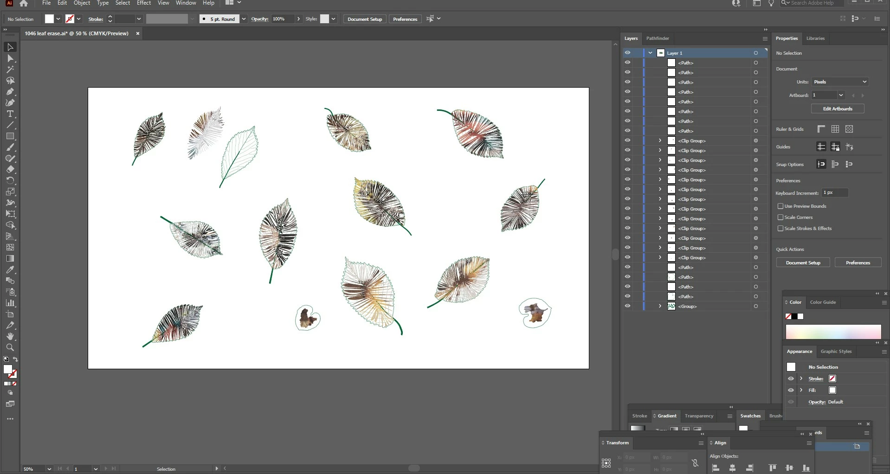Click the color spectrum bar
890x474 pixels.
point(833,332)
